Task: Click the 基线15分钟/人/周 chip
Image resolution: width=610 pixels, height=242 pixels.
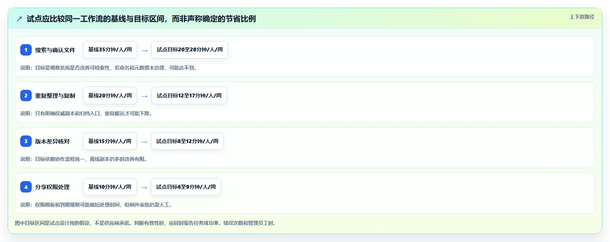Action: tap(110, 141)
